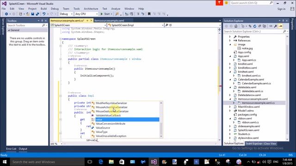Click Refresh icon in Solution Explorer
The width and height of the screenshot is (296, 166).
coord(255,26)
